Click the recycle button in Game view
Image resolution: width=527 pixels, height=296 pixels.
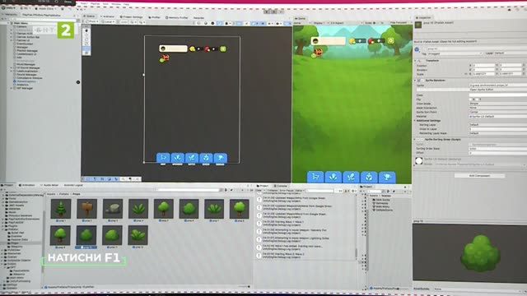369,177
